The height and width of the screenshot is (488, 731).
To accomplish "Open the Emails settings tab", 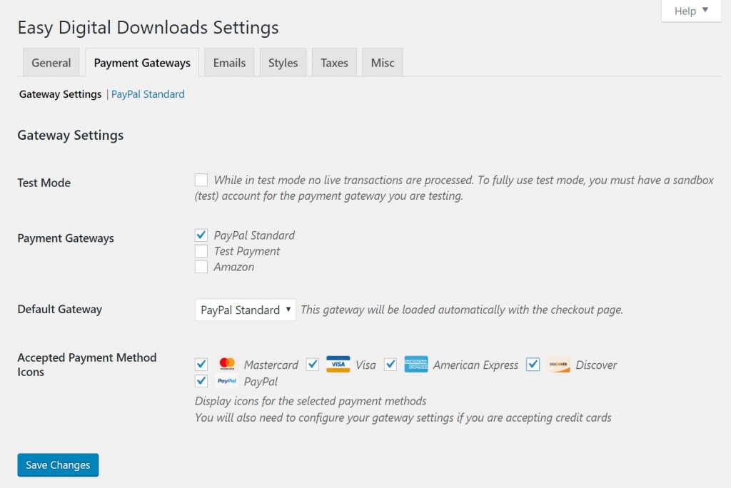I will click(228, 63).
